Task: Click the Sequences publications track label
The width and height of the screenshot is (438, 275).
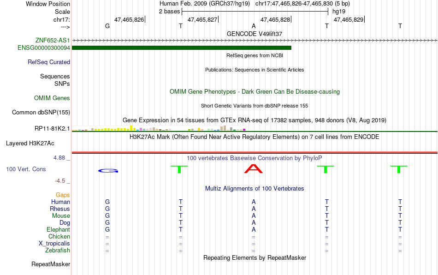Action: tap(55, 76)
